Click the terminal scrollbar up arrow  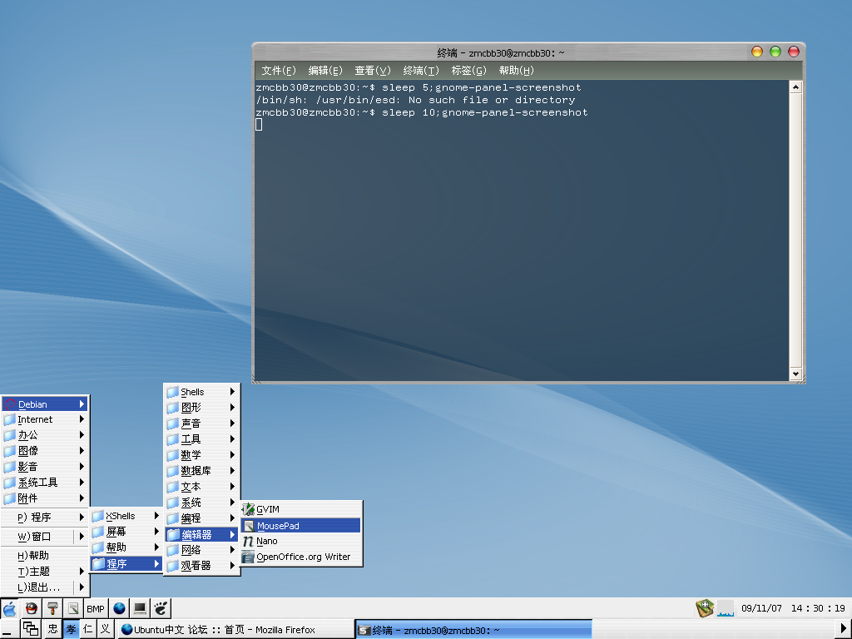click(795, 87)
